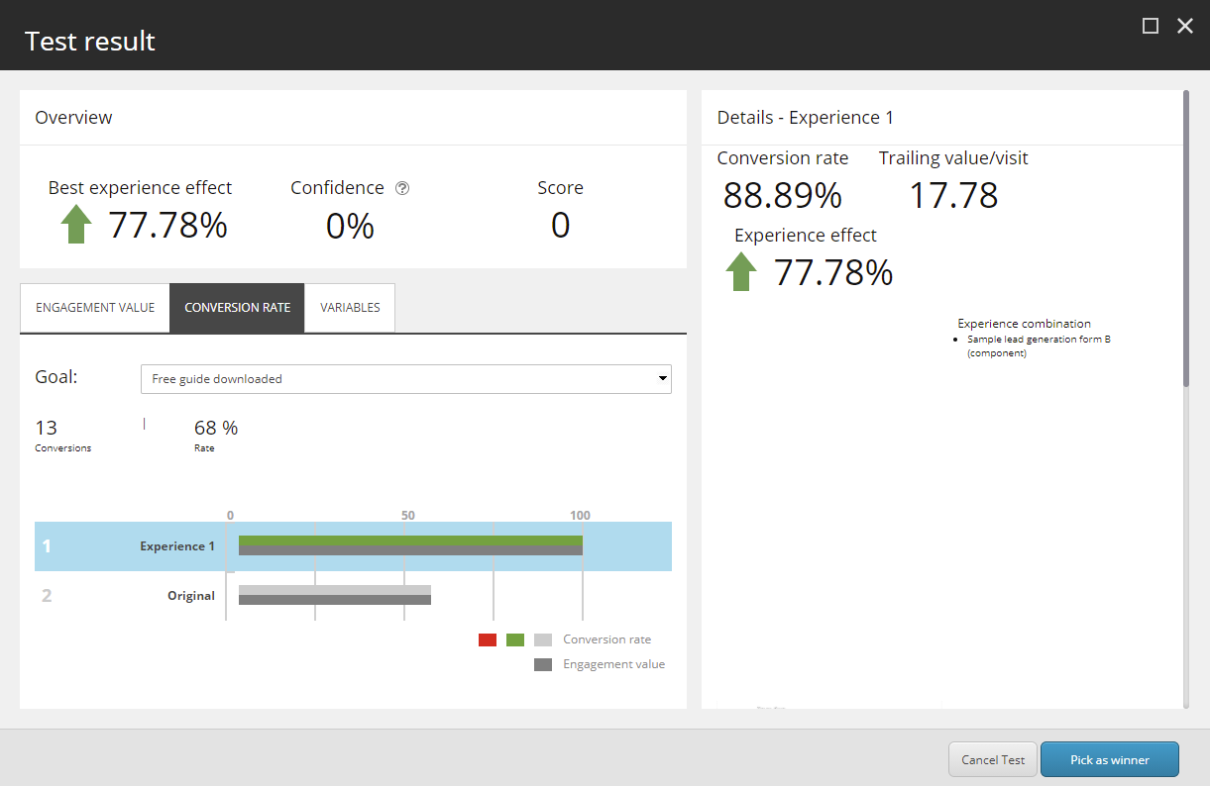Click the 17.78 trailing value per visit
The image size is (1210, 786).
click(x=953, y=195)
